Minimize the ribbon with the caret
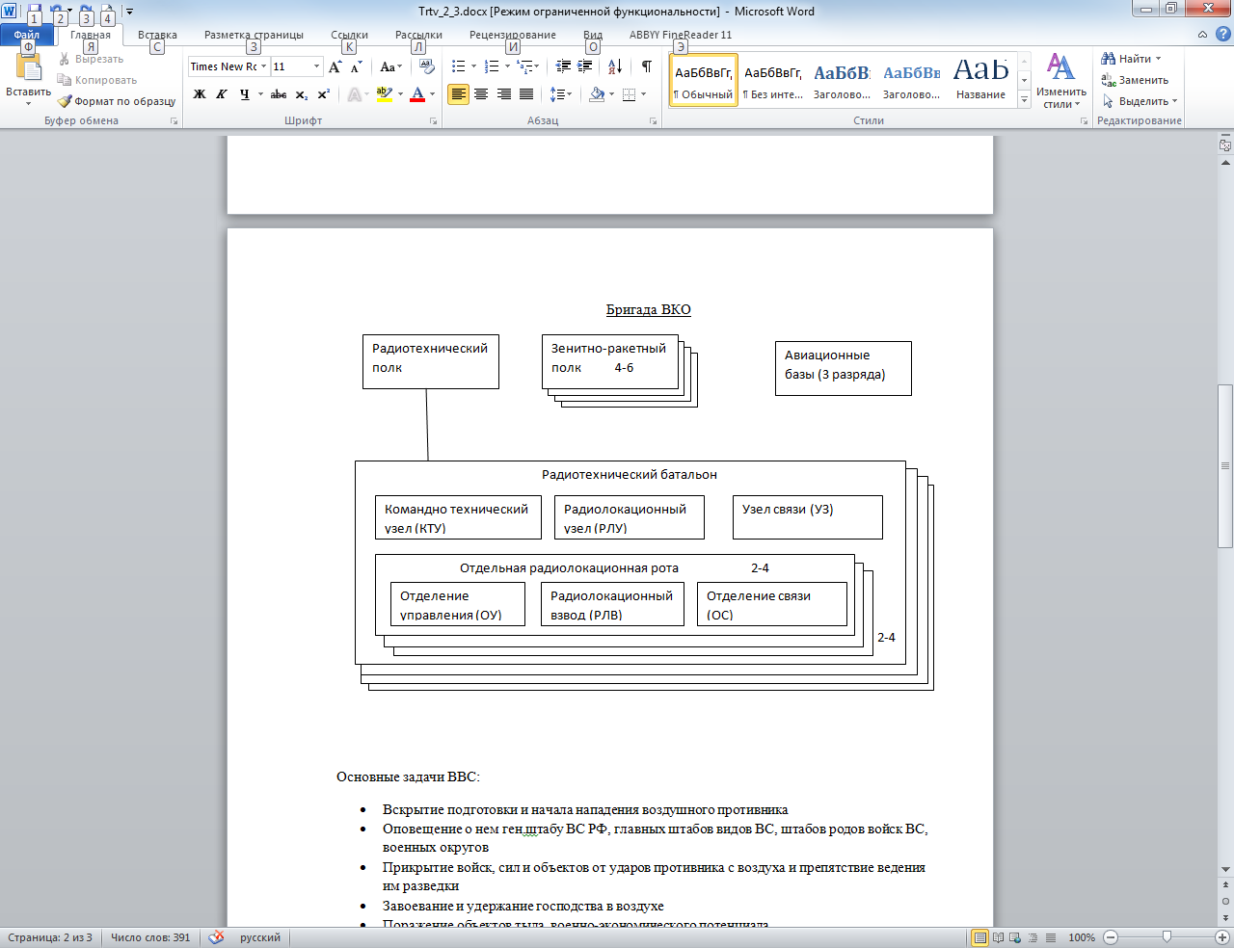Viewport: 1234px width, 948px height. (1202, 35)
